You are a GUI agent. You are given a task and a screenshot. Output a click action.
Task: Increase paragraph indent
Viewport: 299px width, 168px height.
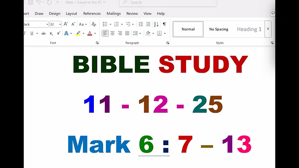tap(148, 24)
